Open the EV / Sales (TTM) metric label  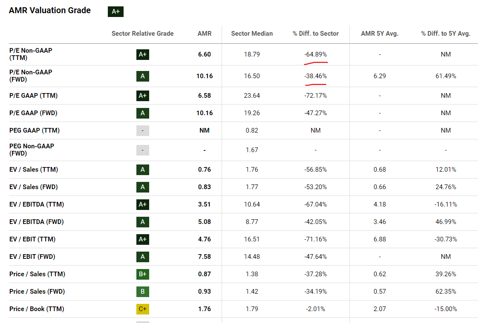coord(34,170)
